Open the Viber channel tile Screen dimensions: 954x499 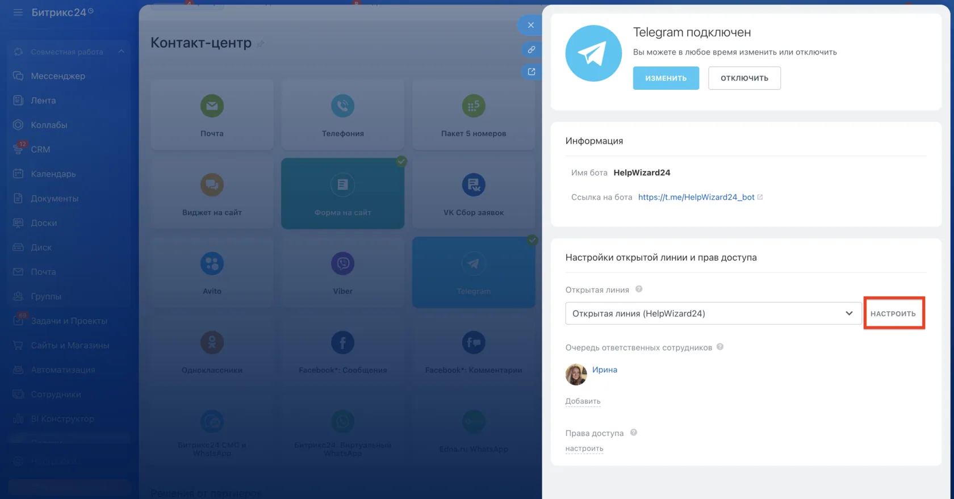(x=343, y=272)
